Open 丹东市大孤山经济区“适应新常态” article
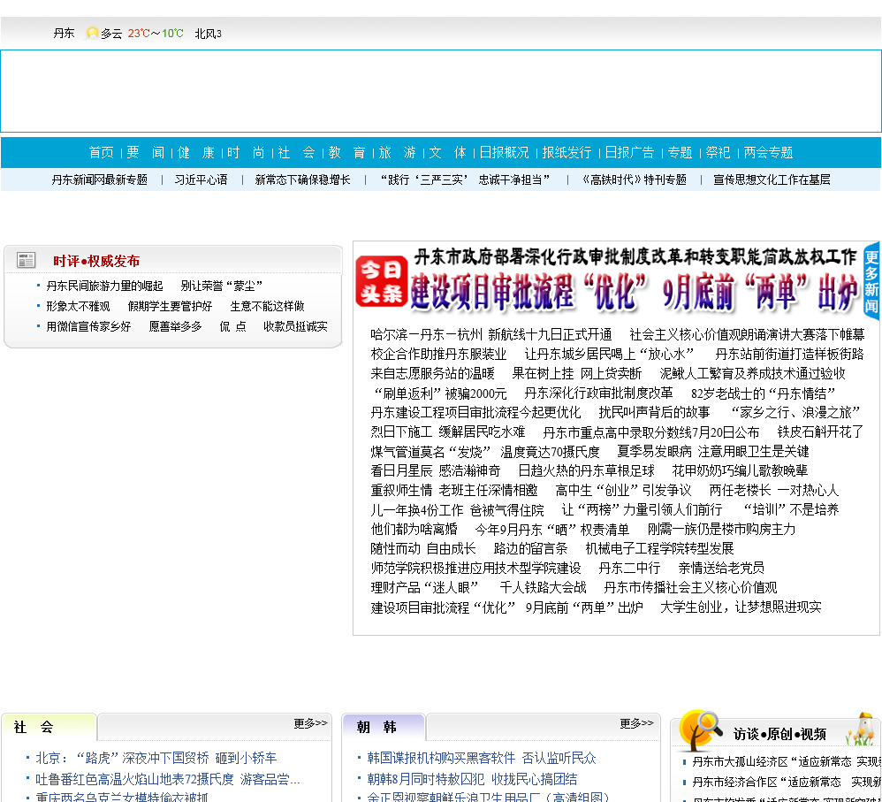882x802 pixels. click(787, 762)
